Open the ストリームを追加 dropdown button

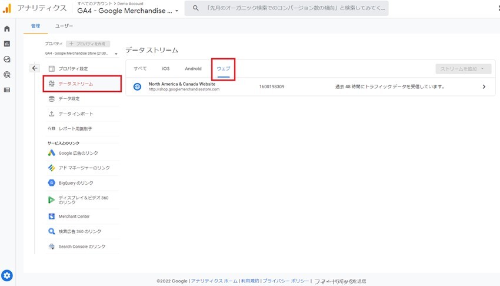click(463, 69)
